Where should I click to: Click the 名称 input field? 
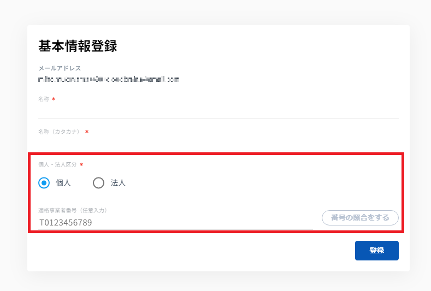click(219, 111)
